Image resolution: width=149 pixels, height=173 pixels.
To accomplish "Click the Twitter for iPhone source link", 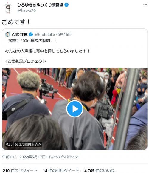I will pos(64,157).
